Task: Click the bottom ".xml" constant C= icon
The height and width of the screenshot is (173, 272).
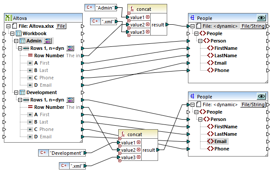Action: pyautogui.click(x=64, y=166)
